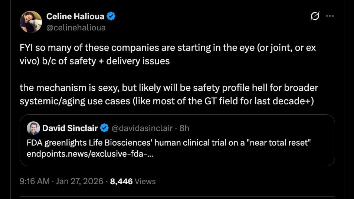Click David Sinclair's small profile picture
354x199 pixels.
click(33, 128)
